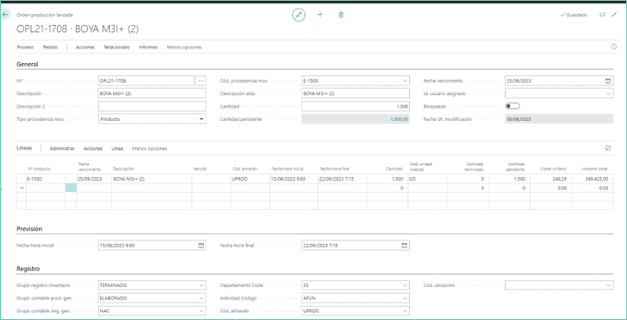This screenshot has height=320, width=627.
Task: Open the top Acciones menu
Action: click(85, 48)
